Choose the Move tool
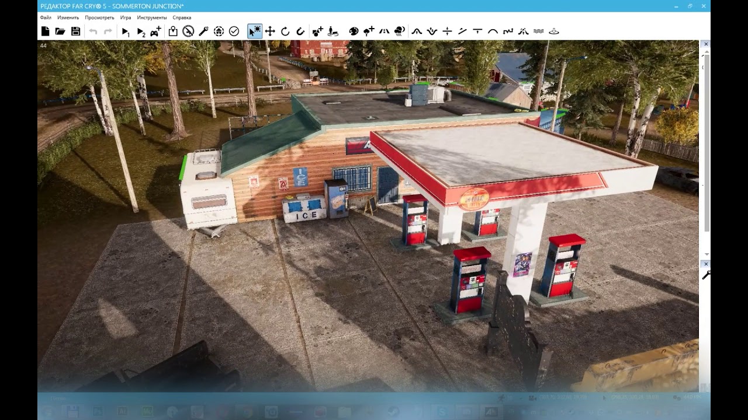 [270, 32]
